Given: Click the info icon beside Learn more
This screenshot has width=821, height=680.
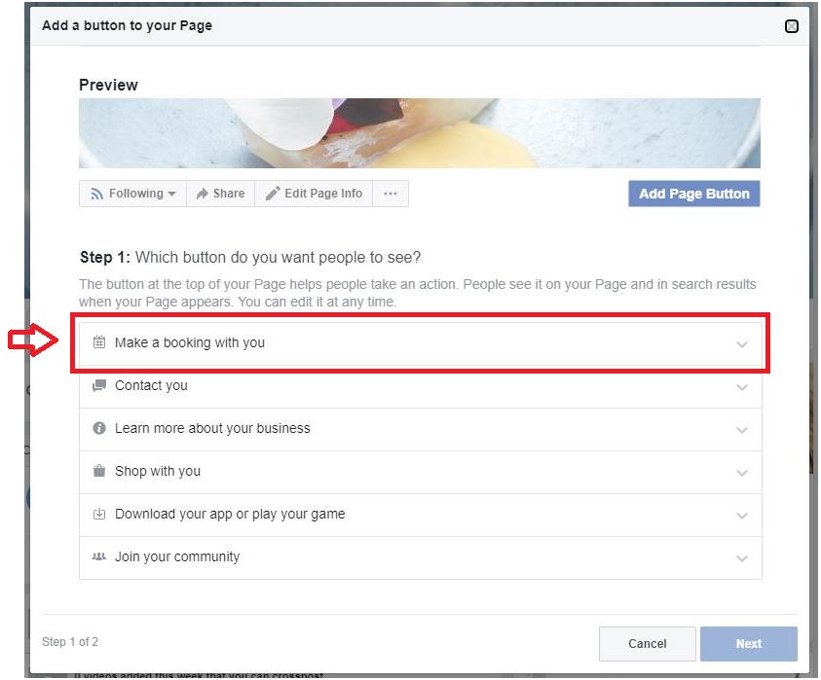Looking at the screenshot, I should (99, 428).
